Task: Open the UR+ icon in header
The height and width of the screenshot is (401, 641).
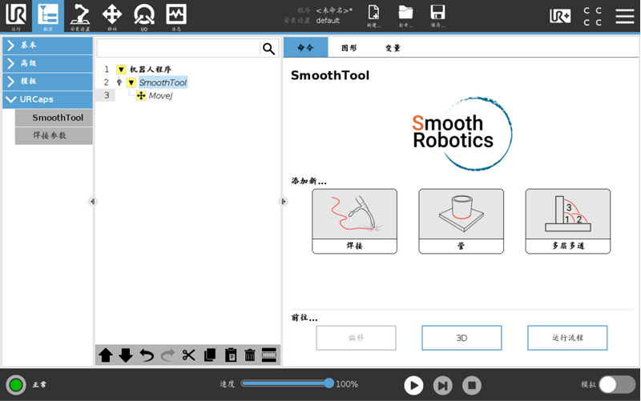Action: tap(560, 16)
